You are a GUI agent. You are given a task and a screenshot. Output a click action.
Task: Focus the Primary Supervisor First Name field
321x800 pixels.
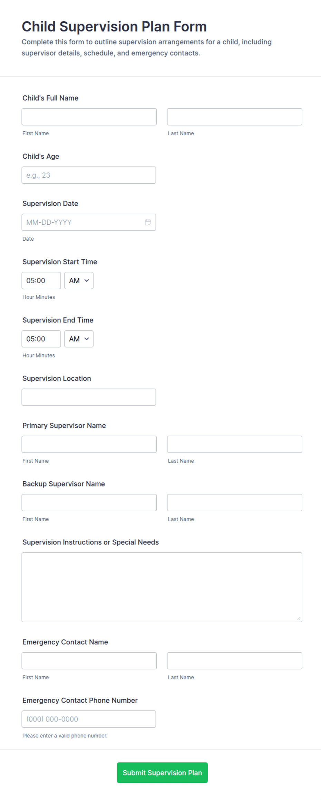point(89,444)
